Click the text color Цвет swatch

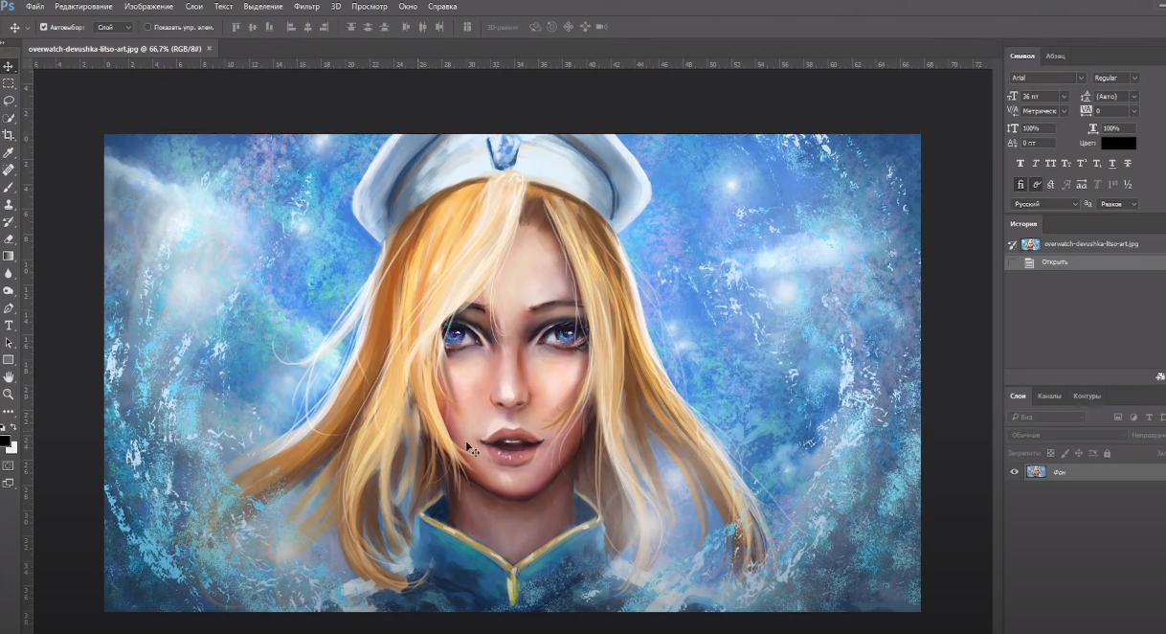click(x=1118, y=143)
